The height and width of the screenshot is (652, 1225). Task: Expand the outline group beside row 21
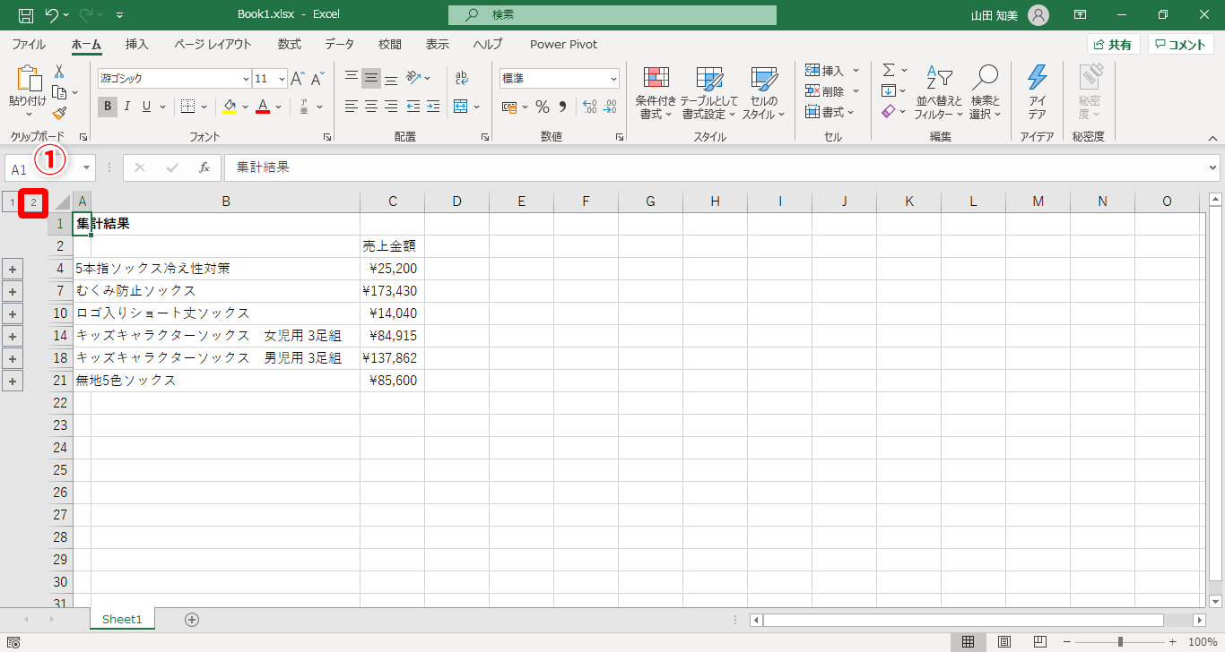[13, 381]
